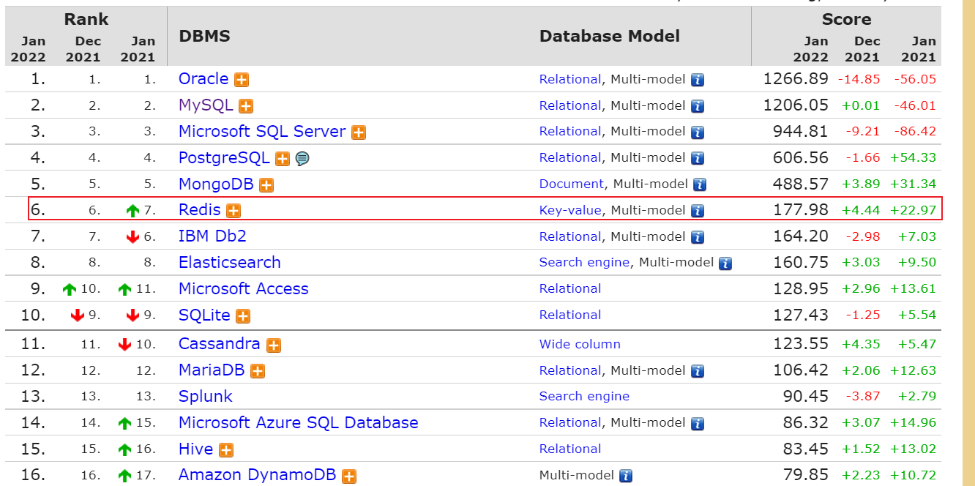Open the Redis DBMS link
Image resolution: width=975 pixels, height=486 pixels.
(x=200, y=210)
